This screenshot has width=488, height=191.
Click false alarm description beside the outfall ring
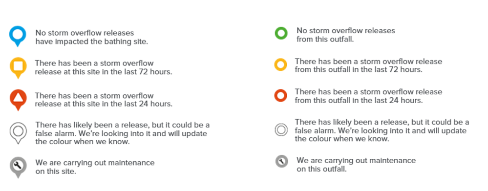click(382, 130)
